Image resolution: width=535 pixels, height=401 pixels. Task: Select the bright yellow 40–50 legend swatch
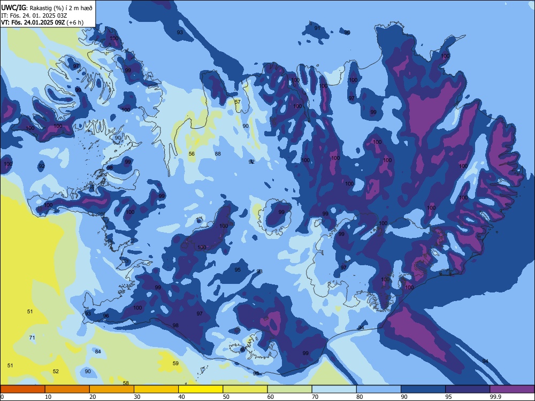click(x=201, y=389)
